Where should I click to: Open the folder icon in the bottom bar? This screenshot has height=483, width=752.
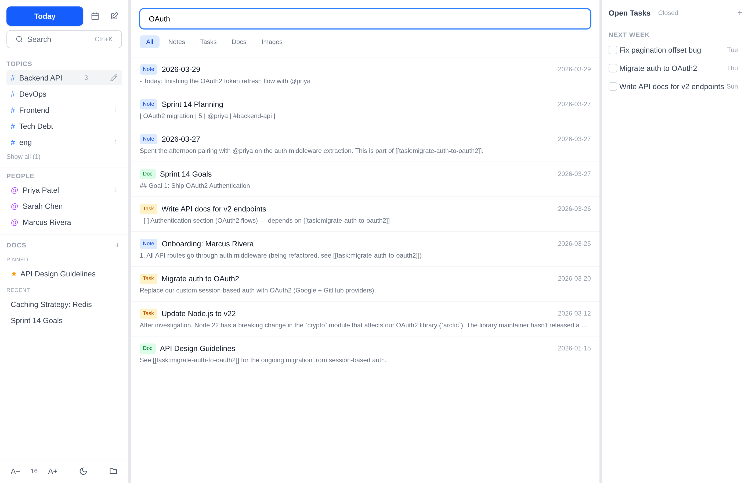(113, 471)
